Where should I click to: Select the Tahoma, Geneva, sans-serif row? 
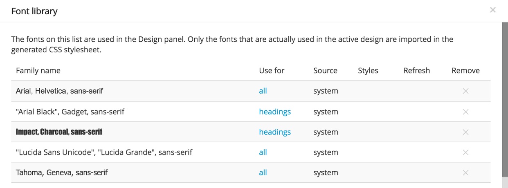coord(251,172)
